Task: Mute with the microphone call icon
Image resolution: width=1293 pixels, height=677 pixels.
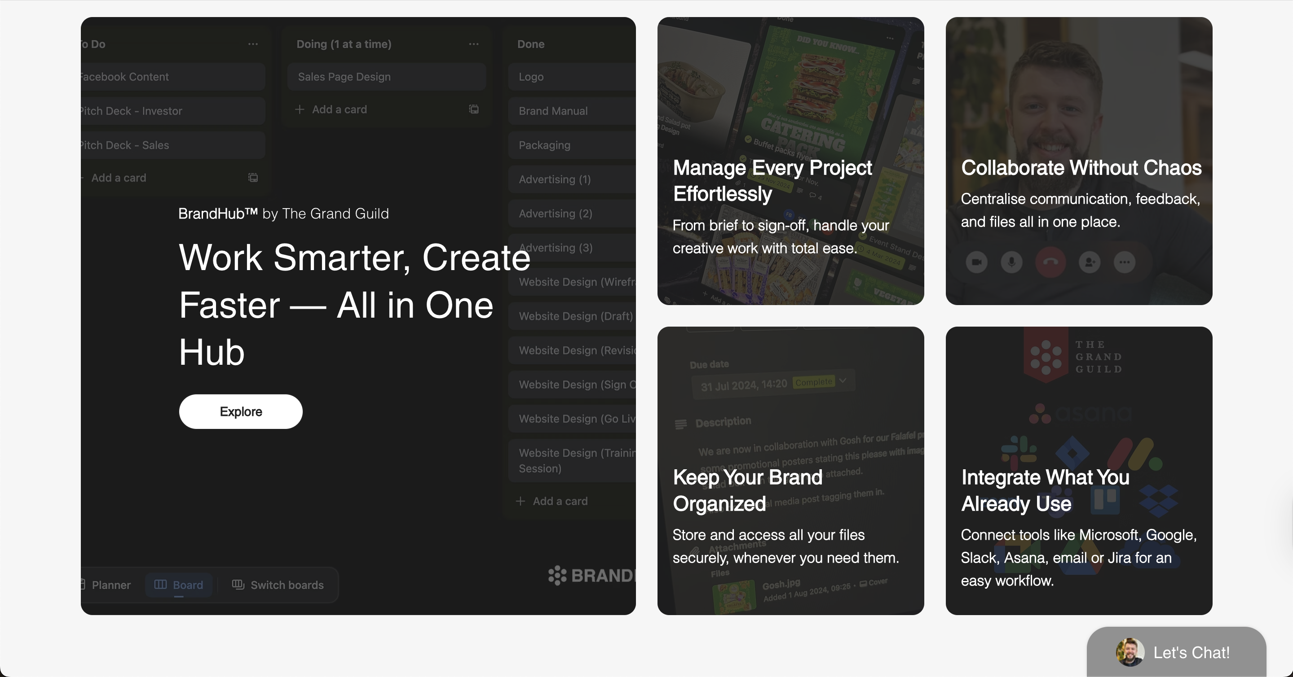Action: pos(1011,262)
